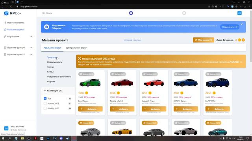
Task: Add BMW 7 Series to cart
Action: pos(186,109)
